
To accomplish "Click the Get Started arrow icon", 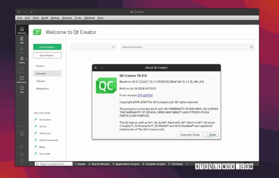I will (36, 119).
